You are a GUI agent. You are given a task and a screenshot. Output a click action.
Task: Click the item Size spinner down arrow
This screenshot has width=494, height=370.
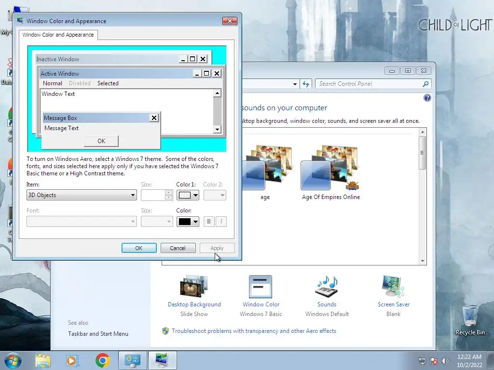pos(168,198)
